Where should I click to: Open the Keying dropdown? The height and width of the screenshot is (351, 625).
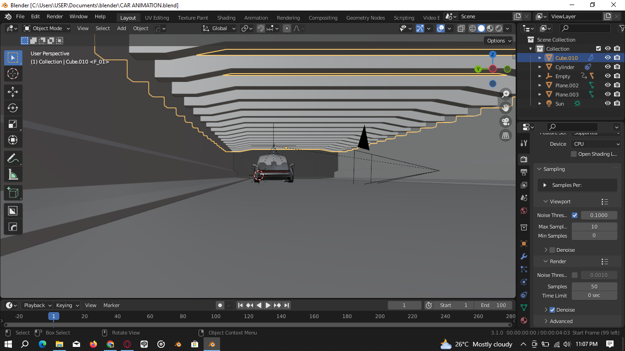(67, 305)
